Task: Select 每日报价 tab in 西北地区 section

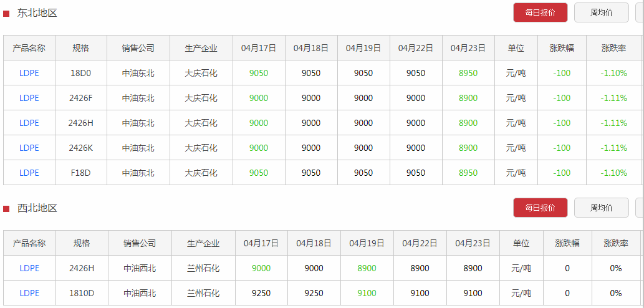Action: [x=540, y=208]
